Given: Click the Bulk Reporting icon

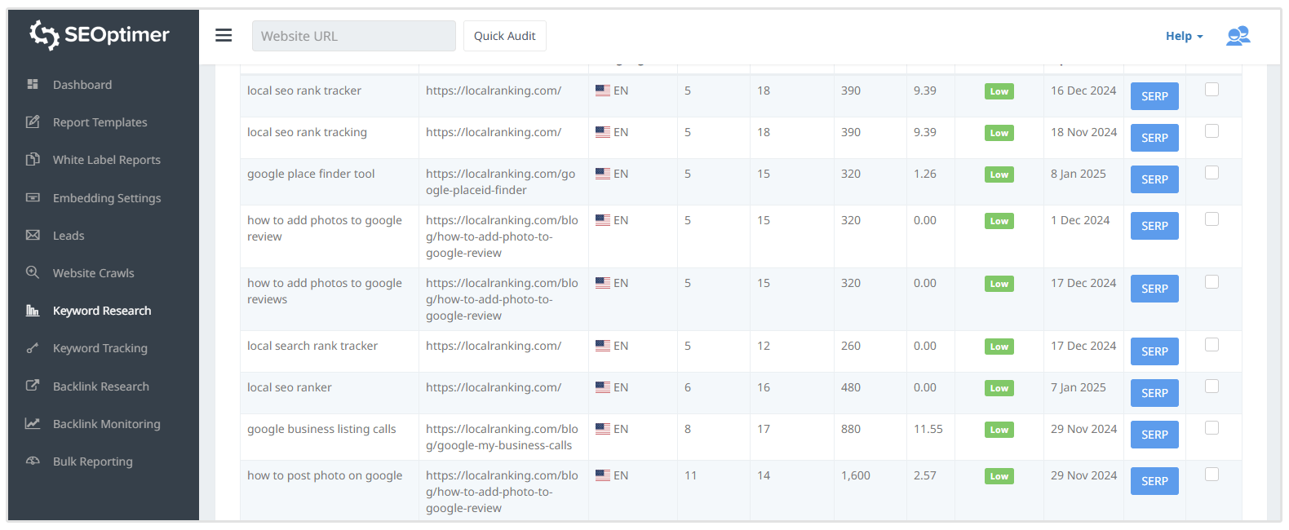Looking at the screenshot, I should [x=33, y=461].
